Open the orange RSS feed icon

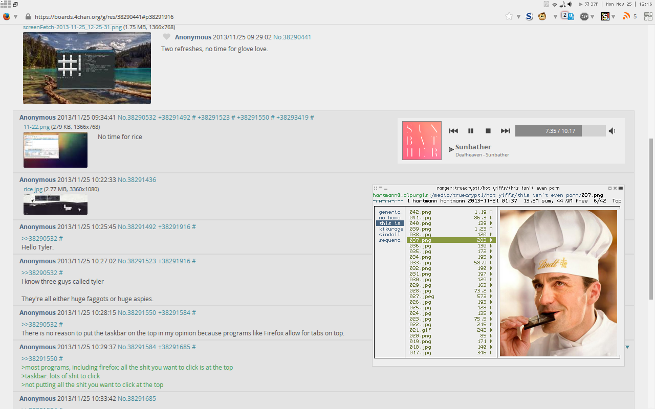pos(626,16)
